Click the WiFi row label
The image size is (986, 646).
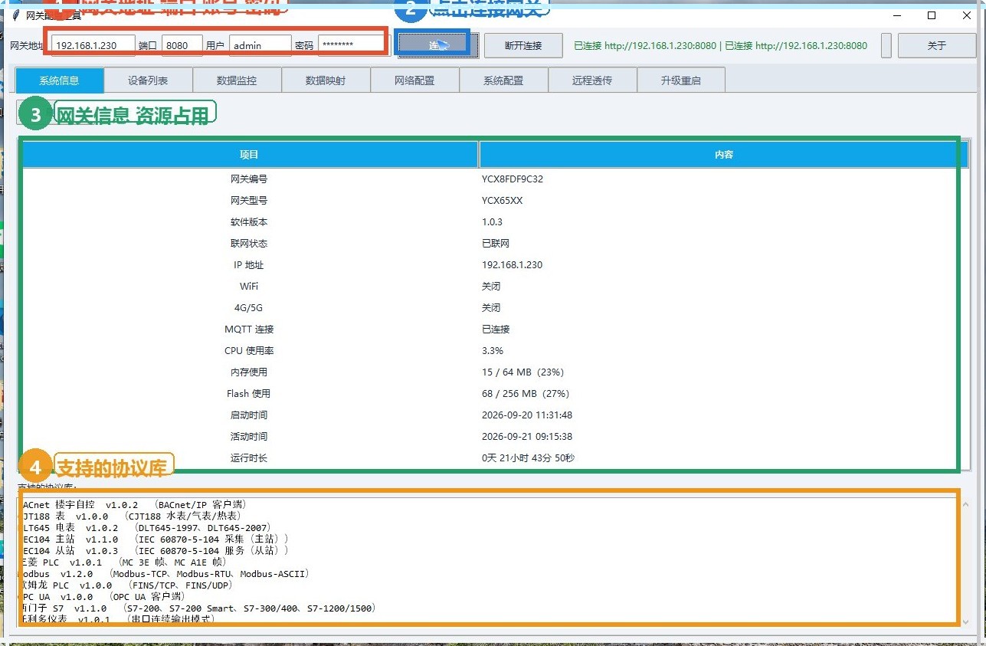tap(249, 286)
